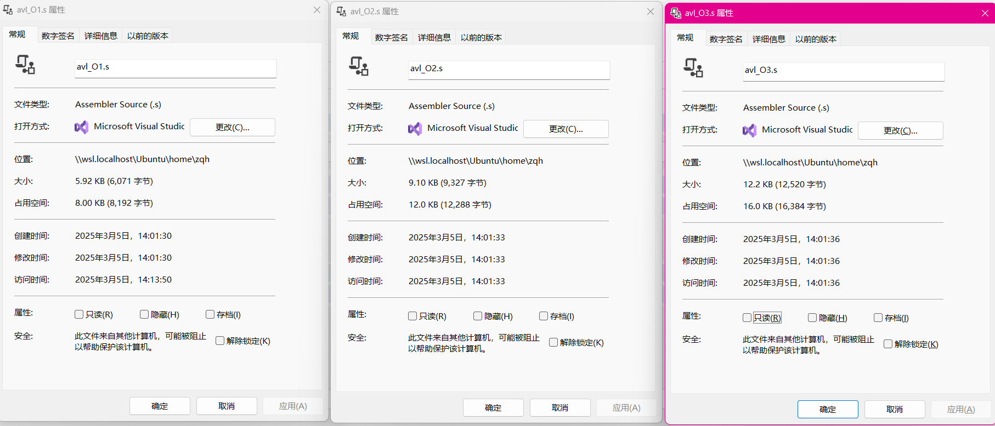
Task: Click 取消 in avl_O3.s window
Action: tap(895, 409)
